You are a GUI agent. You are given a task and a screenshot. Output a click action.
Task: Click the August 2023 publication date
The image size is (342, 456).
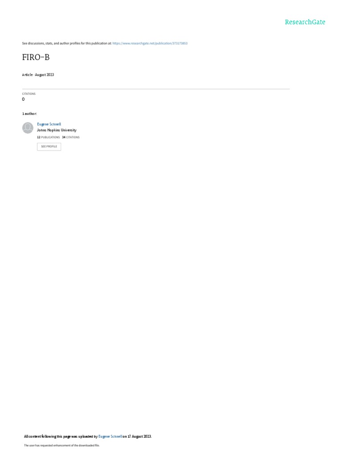(45, 75)
